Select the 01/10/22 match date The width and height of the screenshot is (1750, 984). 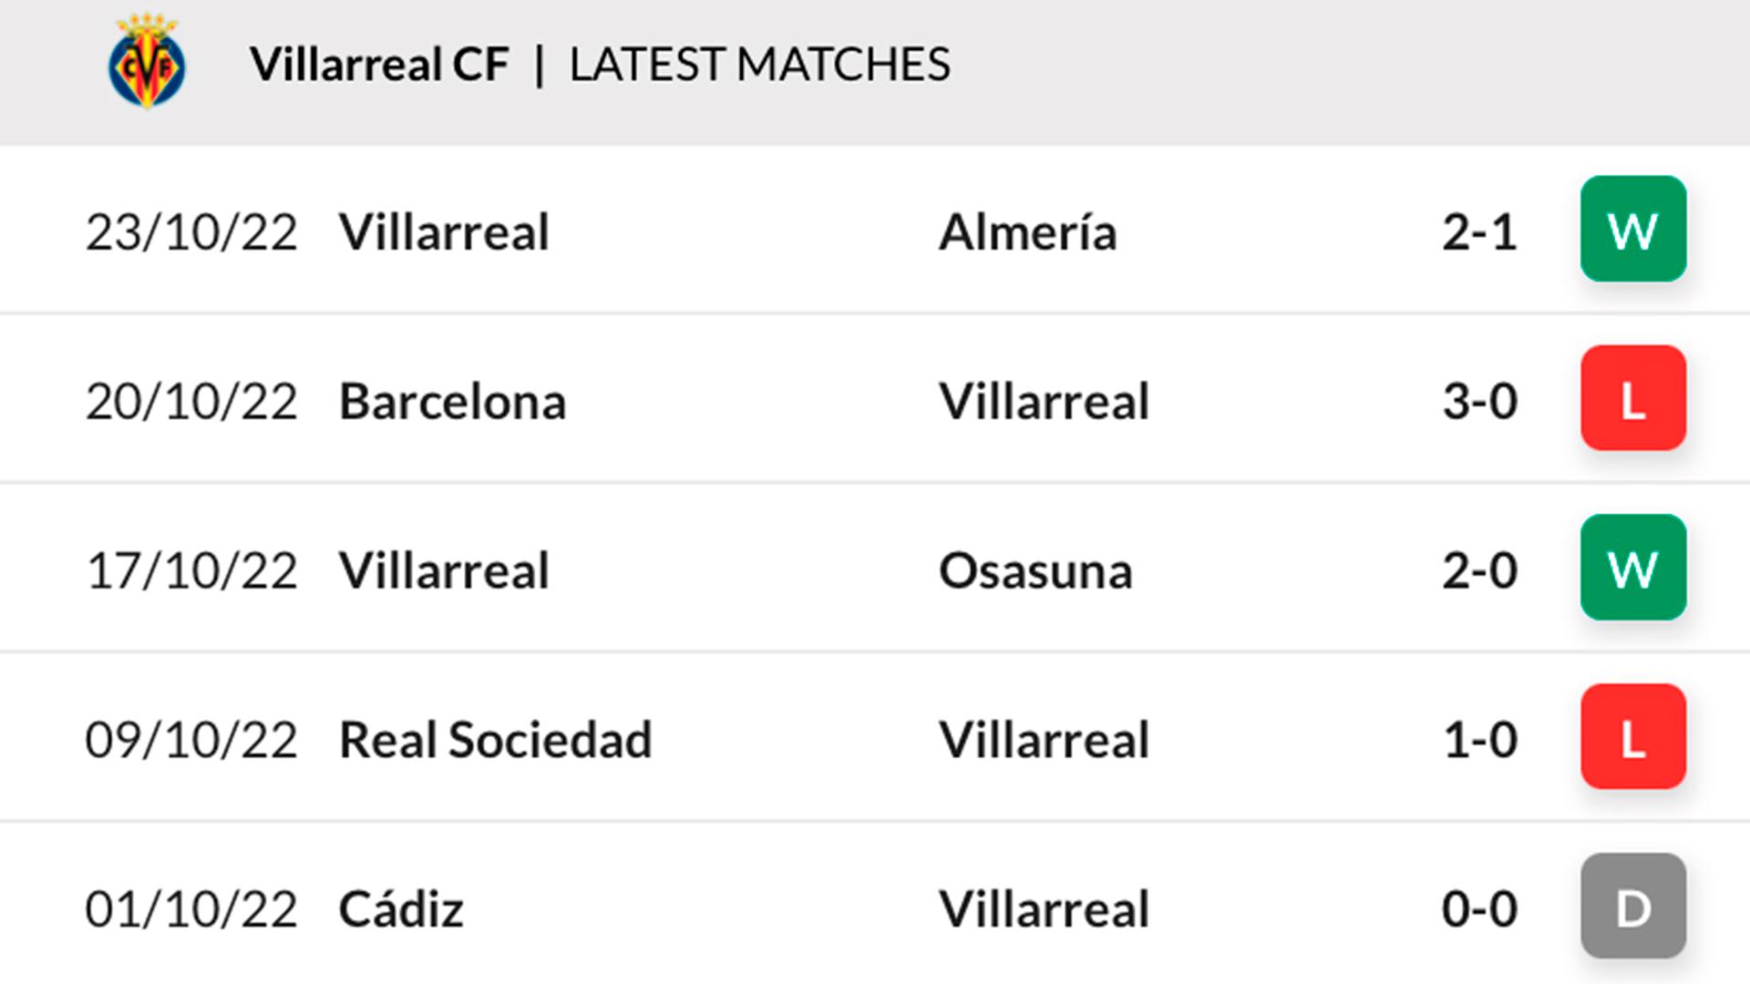click(x=191, y=909)
